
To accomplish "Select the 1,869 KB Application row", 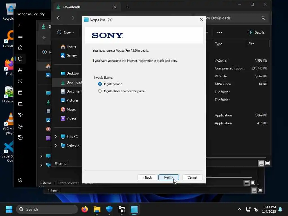I will [239, 115].
